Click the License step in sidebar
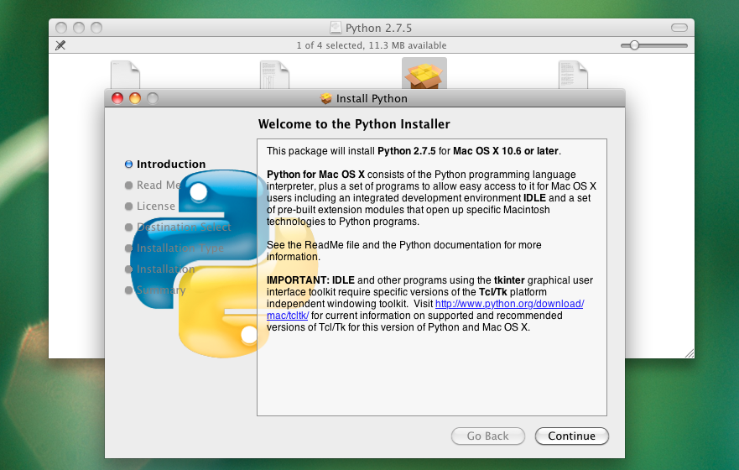Image resolution: width=739 pixels, height=470 pixels. coord(155,206)
